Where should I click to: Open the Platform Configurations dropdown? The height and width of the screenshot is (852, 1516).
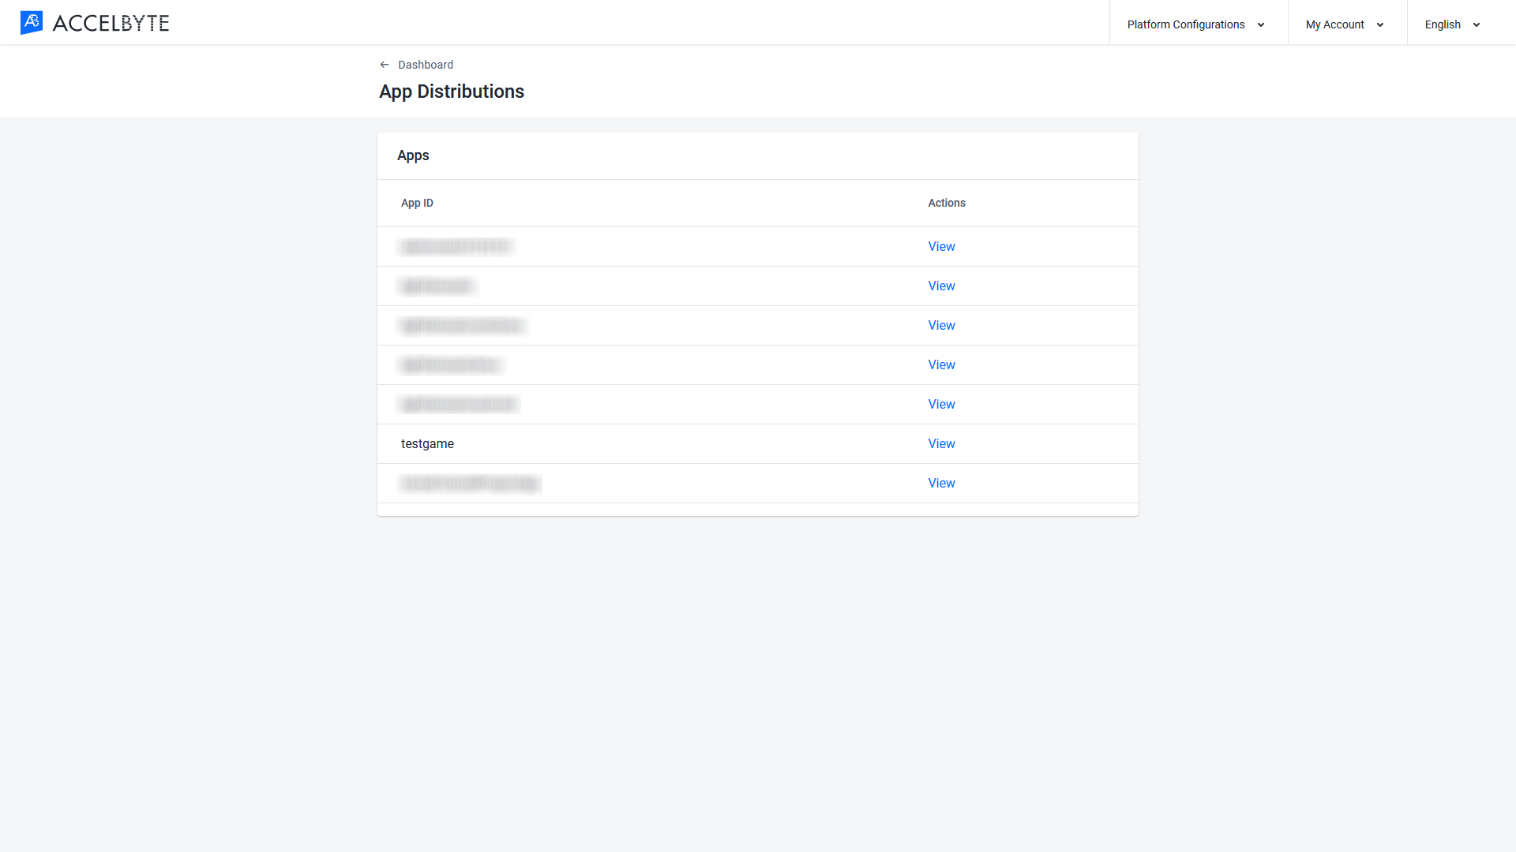click(x=1197, y=24)
